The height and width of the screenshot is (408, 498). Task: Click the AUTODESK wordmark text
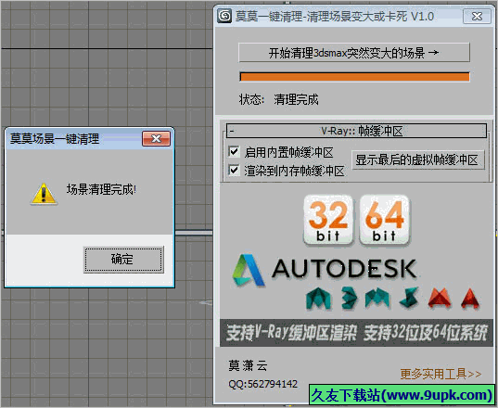coord(344,269)
